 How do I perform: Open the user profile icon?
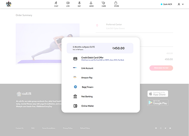click(179, 4)
